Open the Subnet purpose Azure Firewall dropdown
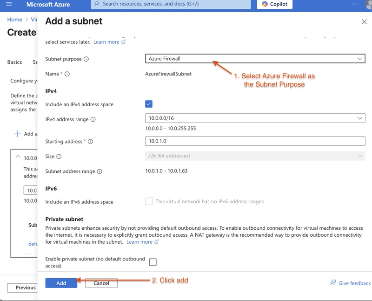The width and height of the screenshot is (372, 301). [x=255, y=59]
